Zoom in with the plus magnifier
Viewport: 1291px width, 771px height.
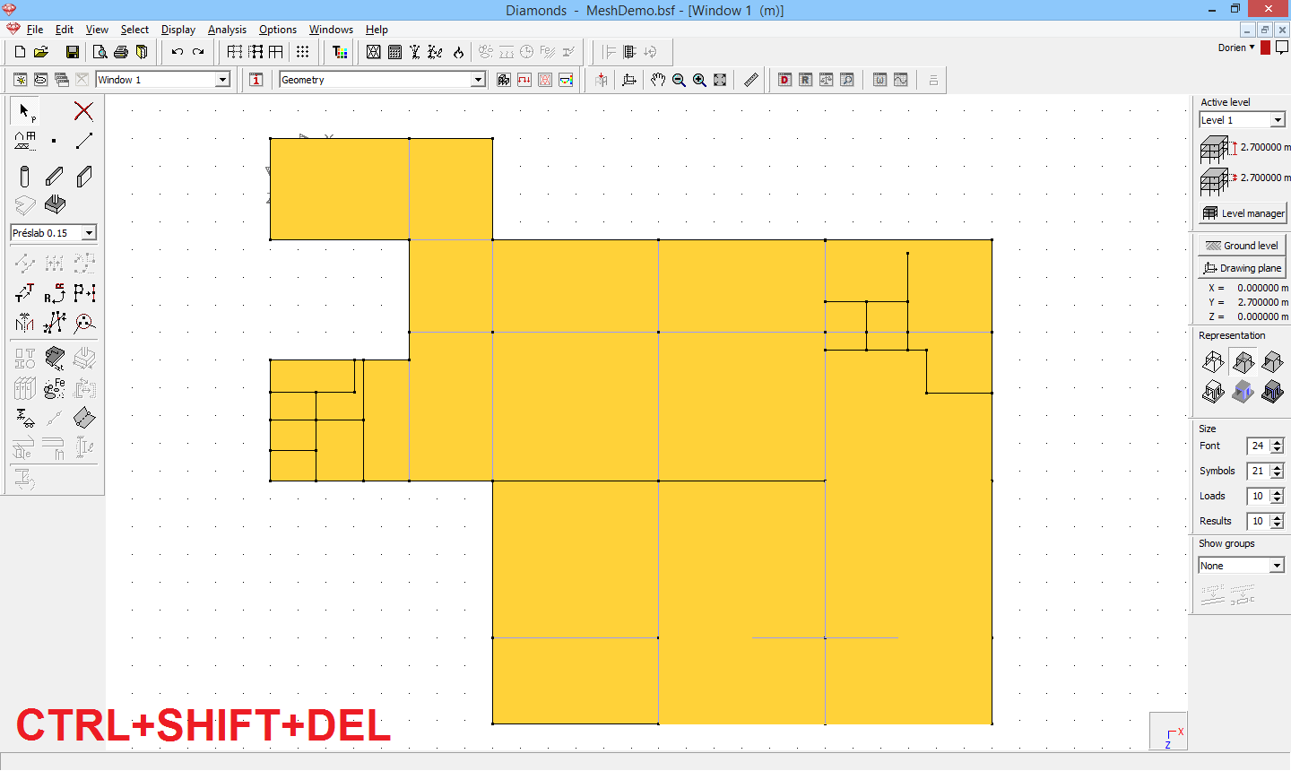pos(699,80)
